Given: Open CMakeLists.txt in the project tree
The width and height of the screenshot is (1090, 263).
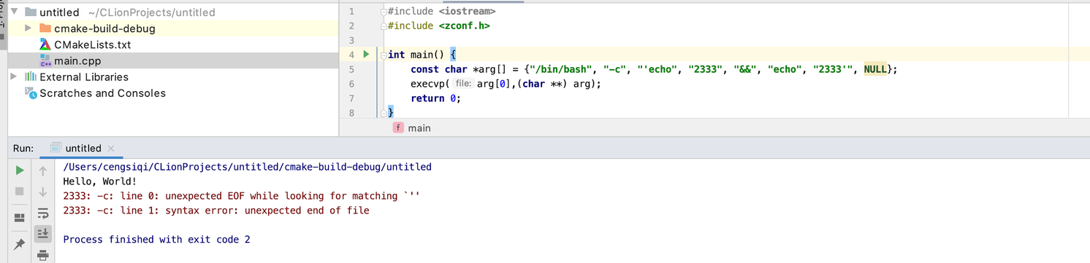Looking at the screenshot, I should click(92, 44).
